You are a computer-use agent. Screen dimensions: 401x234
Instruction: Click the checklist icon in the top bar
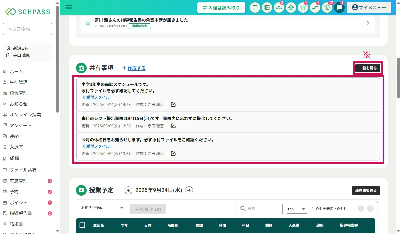tap(267, 8)
